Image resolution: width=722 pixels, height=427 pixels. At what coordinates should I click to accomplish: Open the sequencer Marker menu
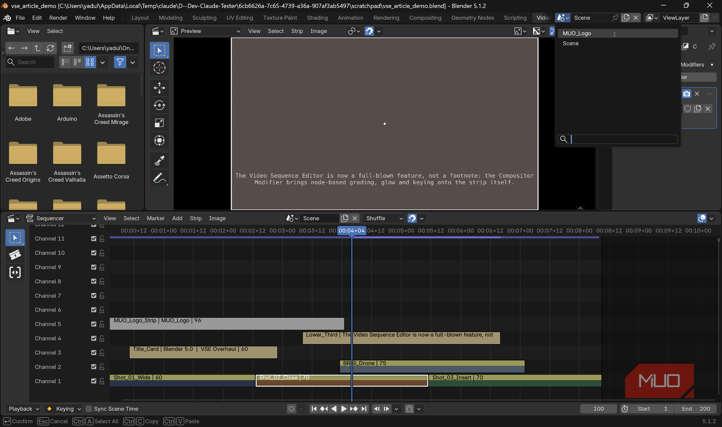[x=155, y=218]
